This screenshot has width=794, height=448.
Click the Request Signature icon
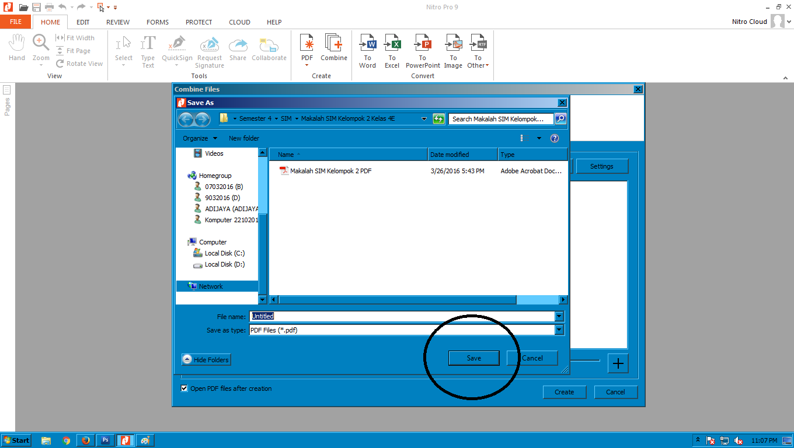(x=209, y=50)
